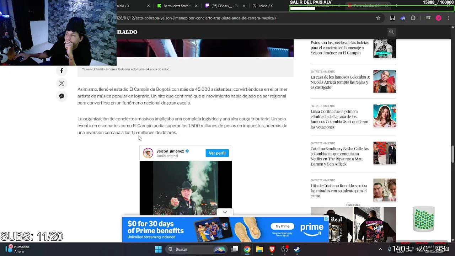
Task: Show hidden system tray icons chevron
Action: [x=380, y=249]
